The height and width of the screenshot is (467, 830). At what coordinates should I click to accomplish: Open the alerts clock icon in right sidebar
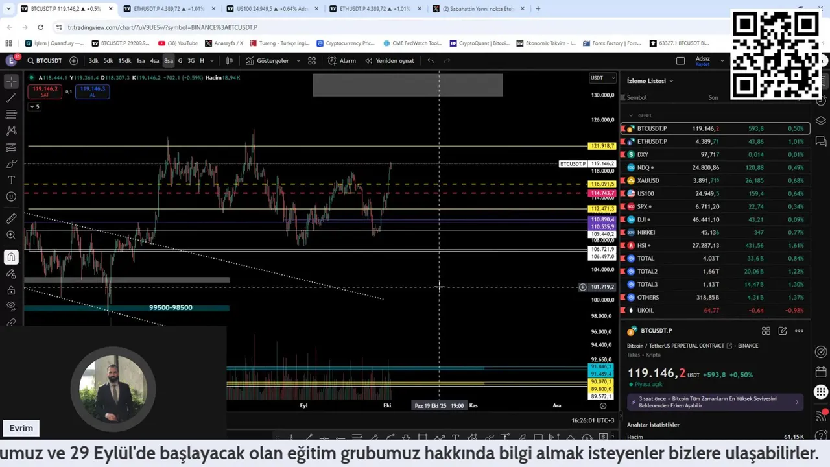click(x=821, y=101)
